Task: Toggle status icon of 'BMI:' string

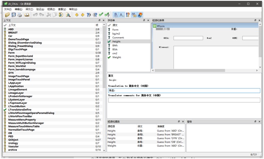Action: [109, 45]
